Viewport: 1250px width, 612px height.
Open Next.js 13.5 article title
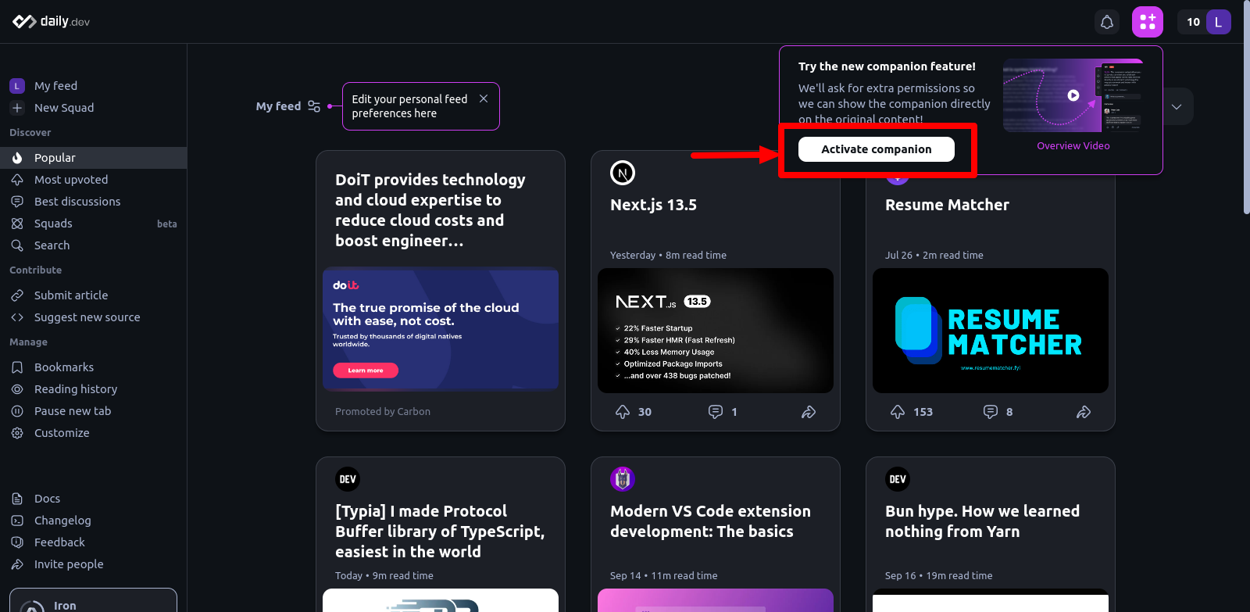pos(654,205)
